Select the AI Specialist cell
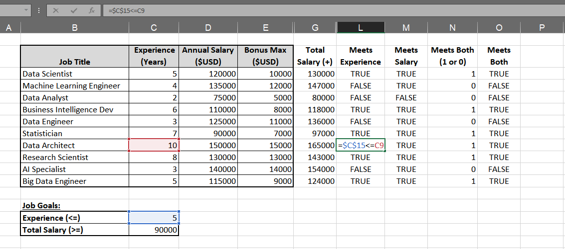The image size is (565, 249). [x=75, y=169]
